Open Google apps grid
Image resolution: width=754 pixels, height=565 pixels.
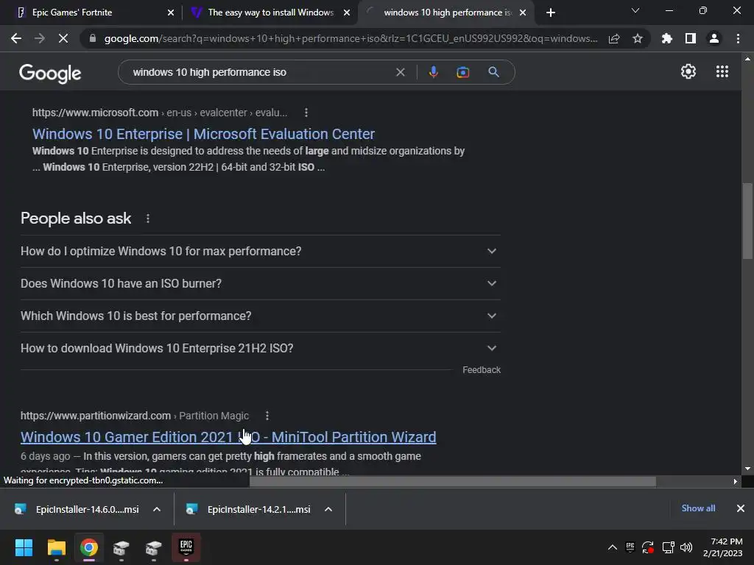point(722,71)
